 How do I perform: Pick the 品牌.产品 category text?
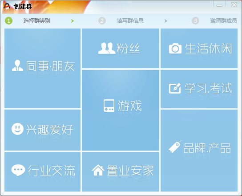207,148
